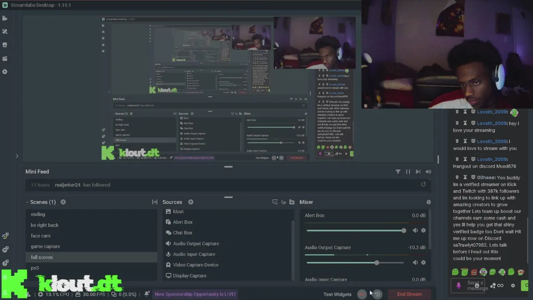Open Mixer advanced settings gear
Viewport: 533px width, 300px height.
pos(428,202)
